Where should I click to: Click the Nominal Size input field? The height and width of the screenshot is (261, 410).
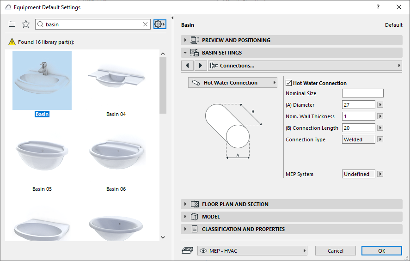[x=363, y=93]
